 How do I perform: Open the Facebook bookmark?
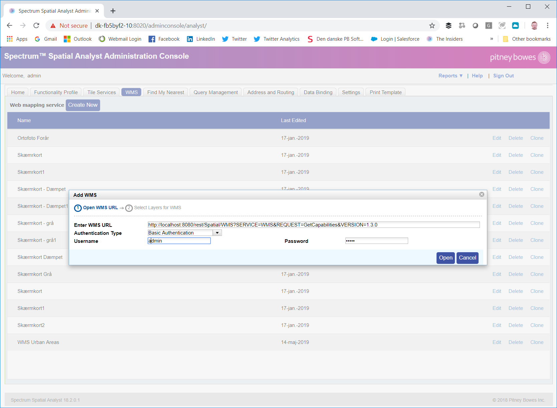pyautogui.click(x=164, y=39)
